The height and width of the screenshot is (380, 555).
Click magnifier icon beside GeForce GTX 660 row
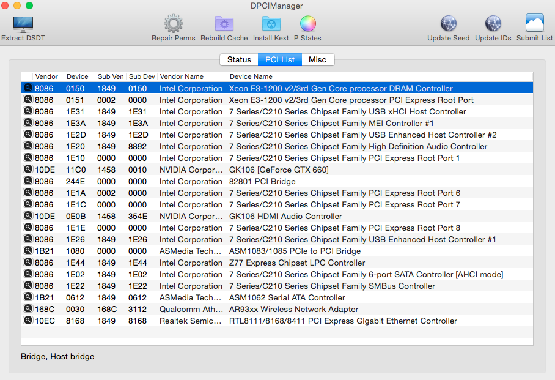[x=28, y=170]
